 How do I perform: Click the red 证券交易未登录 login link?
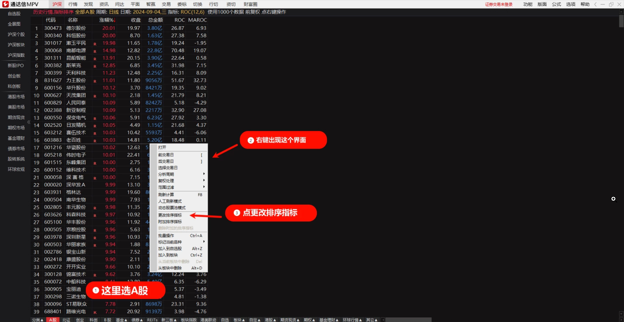coord(498,4)
